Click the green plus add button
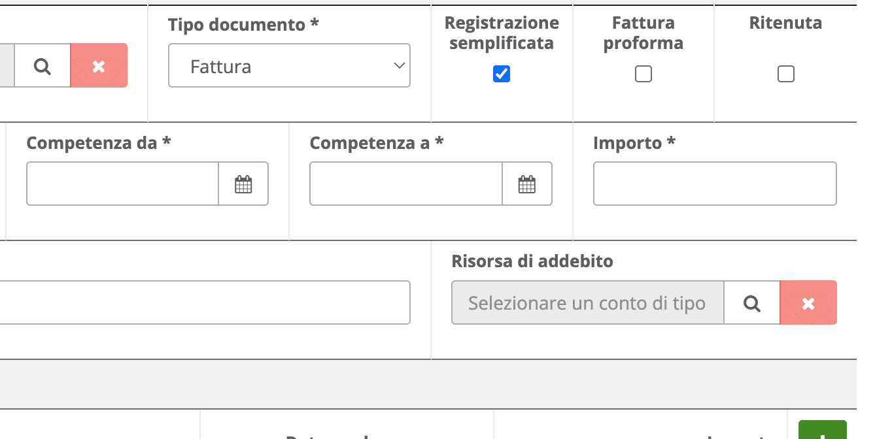This screenshot has height=439, width=875. click(x=823, y=431)
